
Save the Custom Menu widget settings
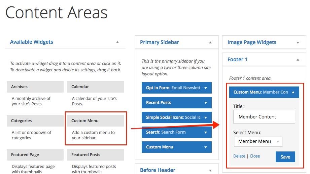[285, 157]
